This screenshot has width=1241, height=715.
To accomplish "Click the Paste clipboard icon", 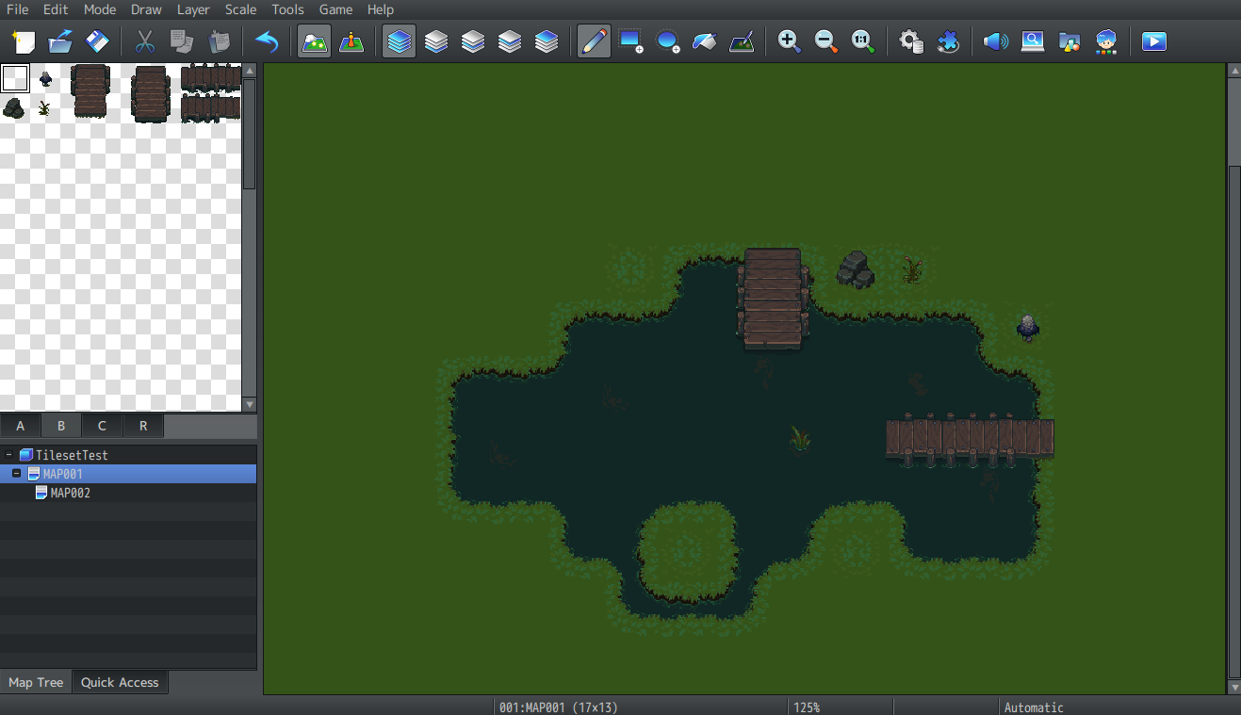I will [218, 41].
